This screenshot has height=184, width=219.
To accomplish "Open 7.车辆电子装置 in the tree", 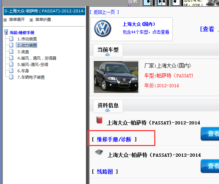I will [31, 77].
